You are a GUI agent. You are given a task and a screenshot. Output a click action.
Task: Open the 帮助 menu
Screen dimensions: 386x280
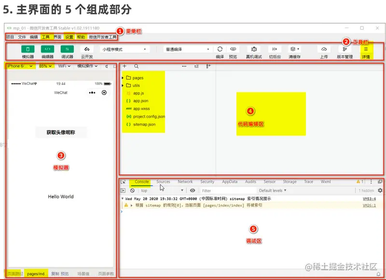(x=81, y=37)
